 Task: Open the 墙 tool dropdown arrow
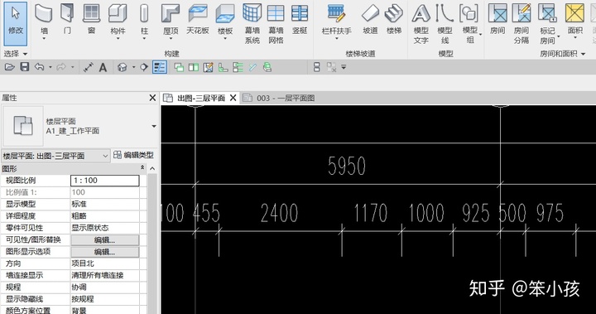[44, 39]
